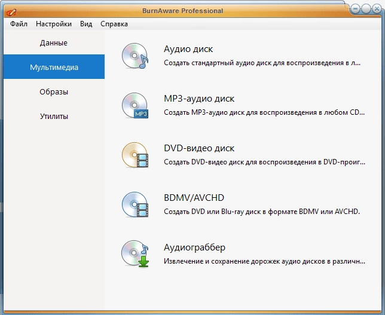
Task: Switch to the Данные category
Action: [54, 42]
